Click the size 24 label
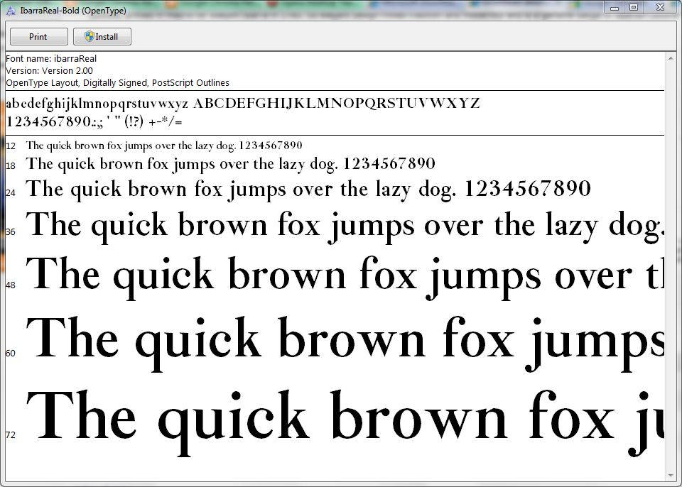The height and width of the screenshot is (487, 682). (x=11, y=192)
